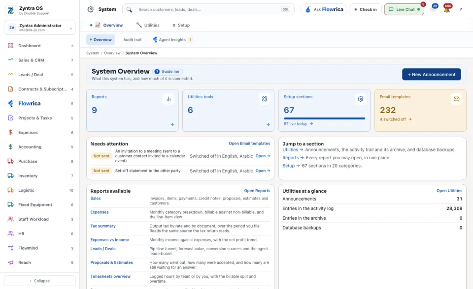Screen dimensions: 473x289
Task: Click the Staff Workload people icon
Action: coord(10,219)
